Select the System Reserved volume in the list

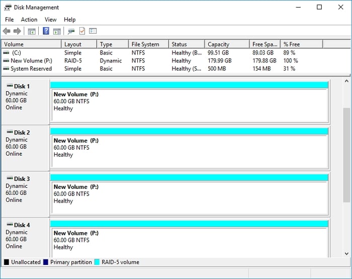pos(31,68)
